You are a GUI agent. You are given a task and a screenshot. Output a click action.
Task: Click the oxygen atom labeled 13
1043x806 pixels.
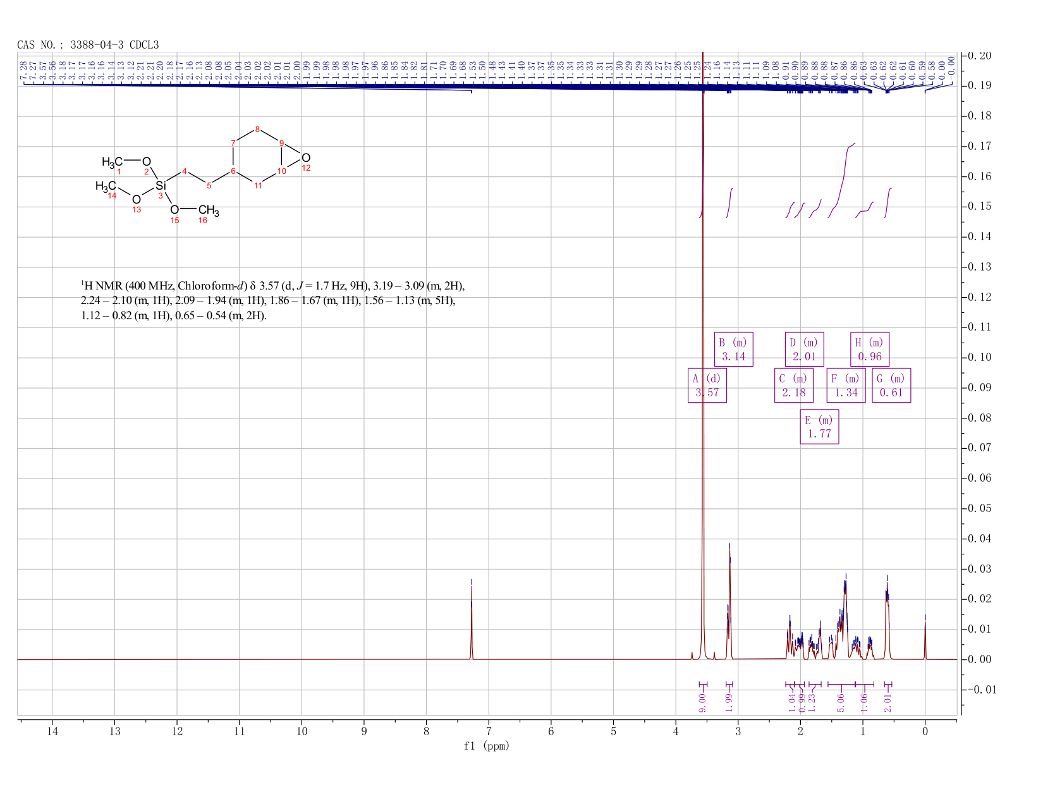click(x=137, y=200)
